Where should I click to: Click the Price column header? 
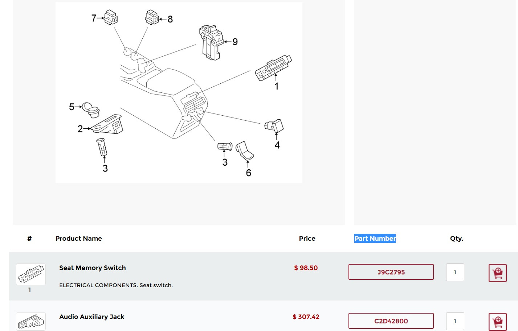click(x=307, y=239)
